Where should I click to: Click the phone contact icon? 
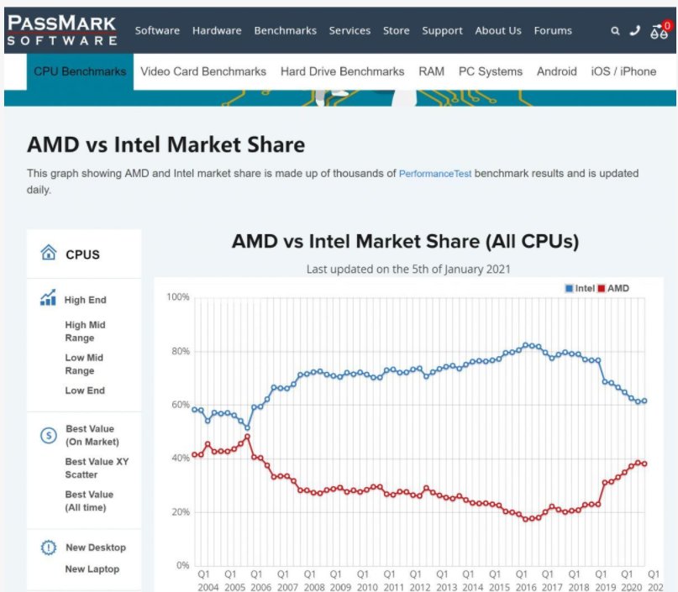[x=635, y=31]
